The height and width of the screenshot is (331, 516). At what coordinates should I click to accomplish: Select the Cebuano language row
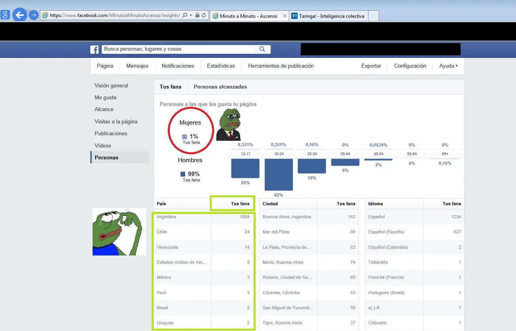pyautogui.click(x=415, y=323)
